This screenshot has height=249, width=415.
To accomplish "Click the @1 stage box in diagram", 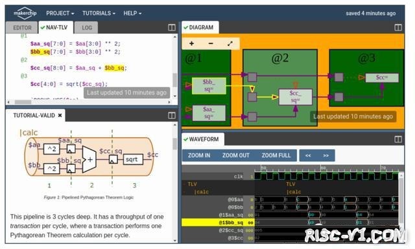I will coord(206,88).
